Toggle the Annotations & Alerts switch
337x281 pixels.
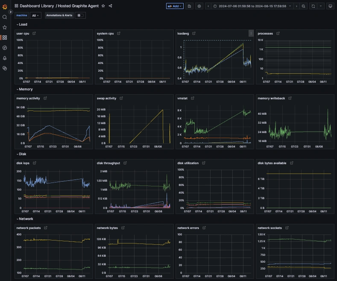click(x=80, y=15)
